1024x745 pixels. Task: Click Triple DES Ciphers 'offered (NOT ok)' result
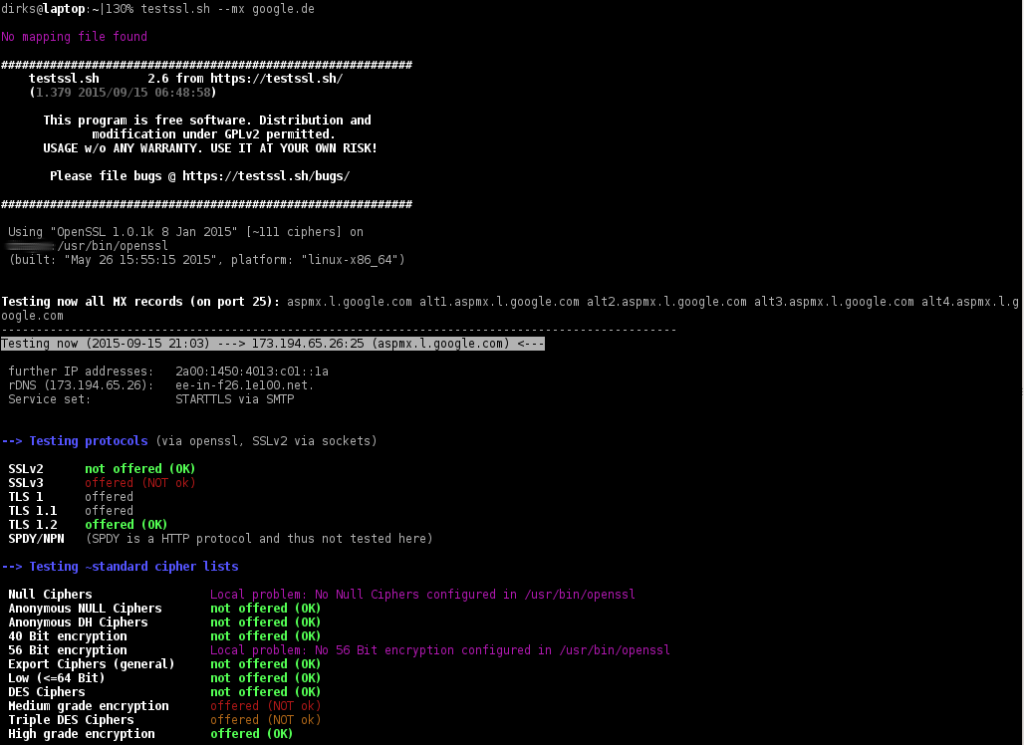(266, 720)
